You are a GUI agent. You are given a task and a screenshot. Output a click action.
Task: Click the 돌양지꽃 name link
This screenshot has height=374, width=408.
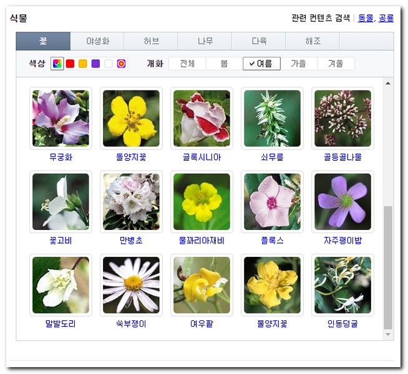pos(131,157)
